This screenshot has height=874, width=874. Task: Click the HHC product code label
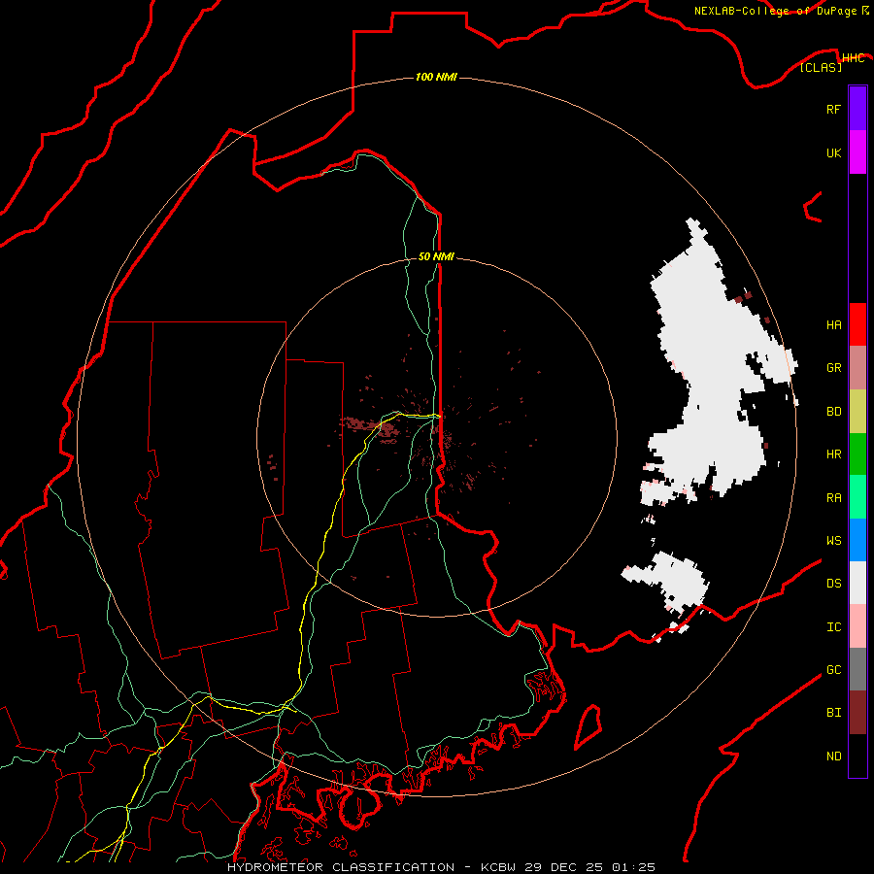tap(853, 58)
